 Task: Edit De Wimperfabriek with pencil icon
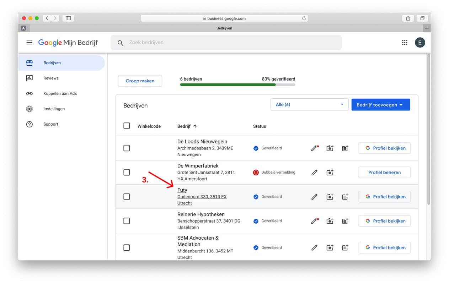[x=314, y=173]
